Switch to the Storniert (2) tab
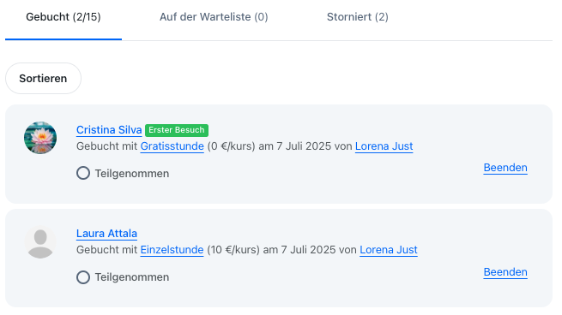562x315 pixels. coord(357,17)
